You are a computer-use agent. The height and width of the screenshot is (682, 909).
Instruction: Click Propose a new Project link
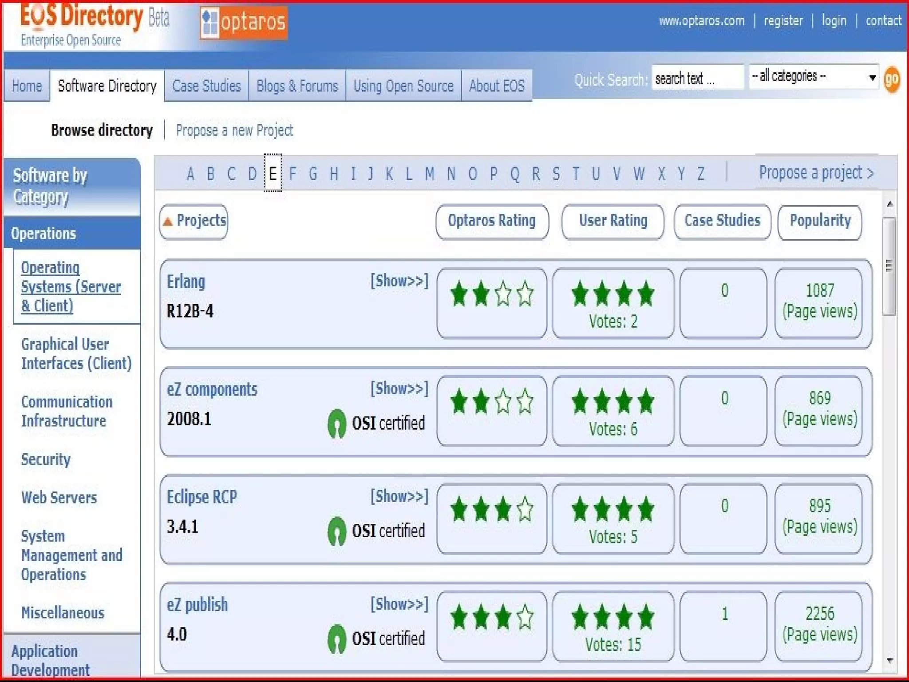[234, 131]
